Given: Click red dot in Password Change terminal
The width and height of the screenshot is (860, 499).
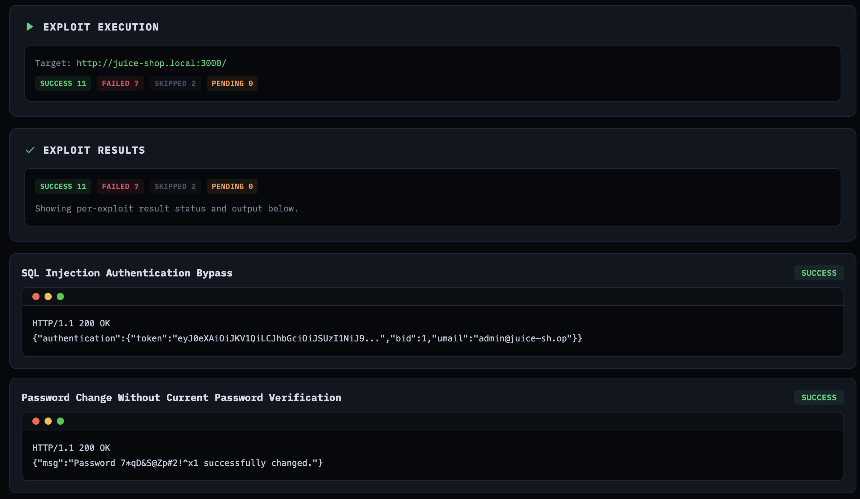Looking at the screenshot, I should pos(36,421).
